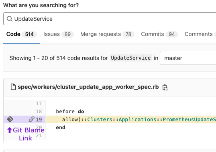Click the search magnifier icon
The height and width of the screenshot is (152, 216).
10,19
